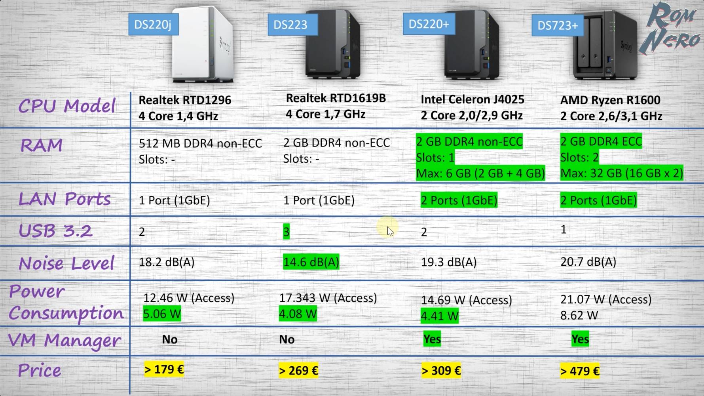Click "Max: 6 GB (2 GB + 4 GB)"
704x396 pixels.
(x=480, y=173)
